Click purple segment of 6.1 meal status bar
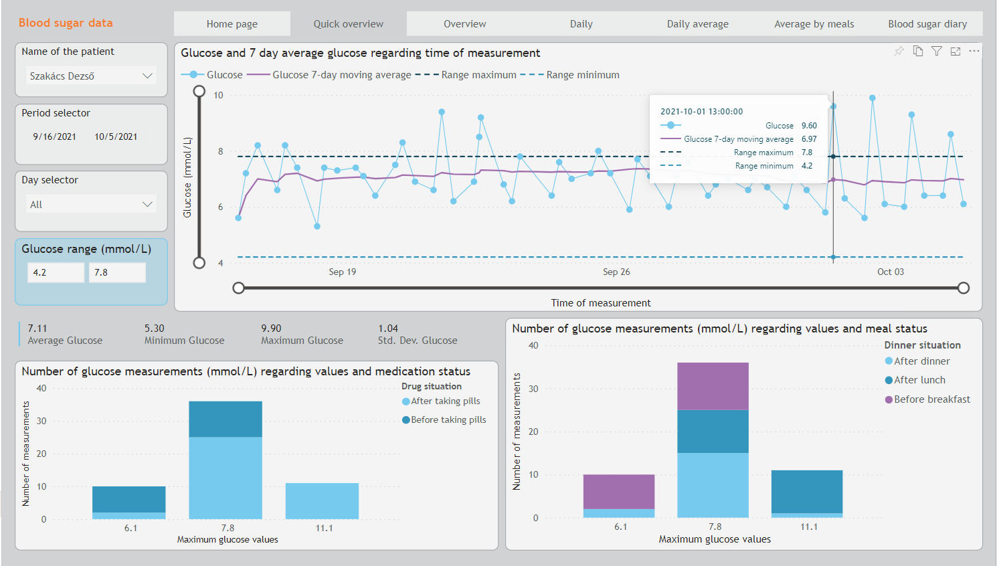997x566 pixels. coord(619,492)
